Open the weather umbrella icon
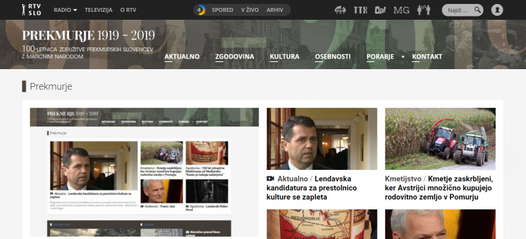 pos(340,10)
